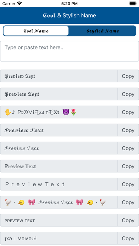
Task: Copy the bold gothic Preview Text
Action: pos(128,94)
